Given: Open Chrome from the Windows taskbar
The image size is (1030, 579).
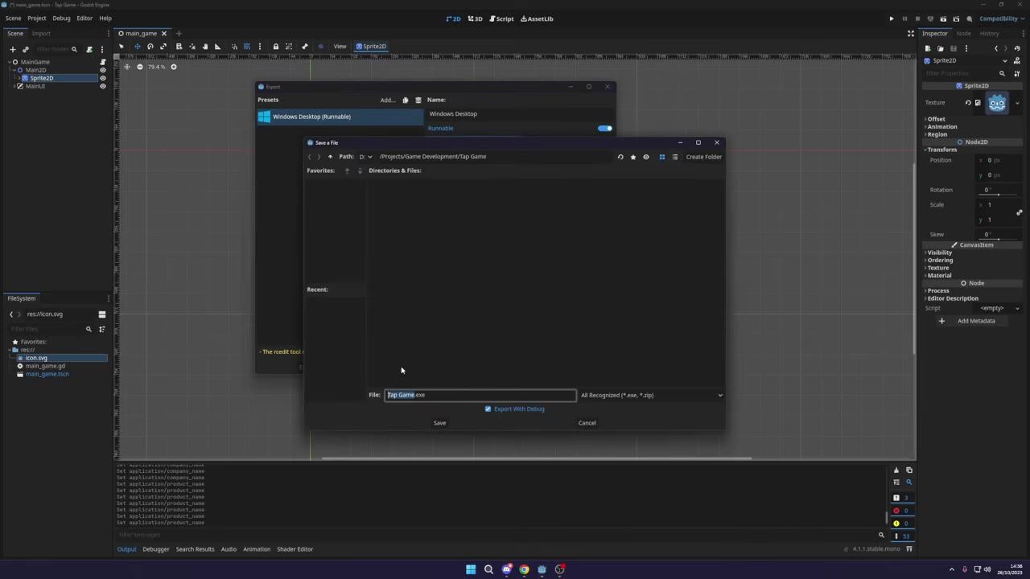Looking at the screenshot, I should 524,569.
